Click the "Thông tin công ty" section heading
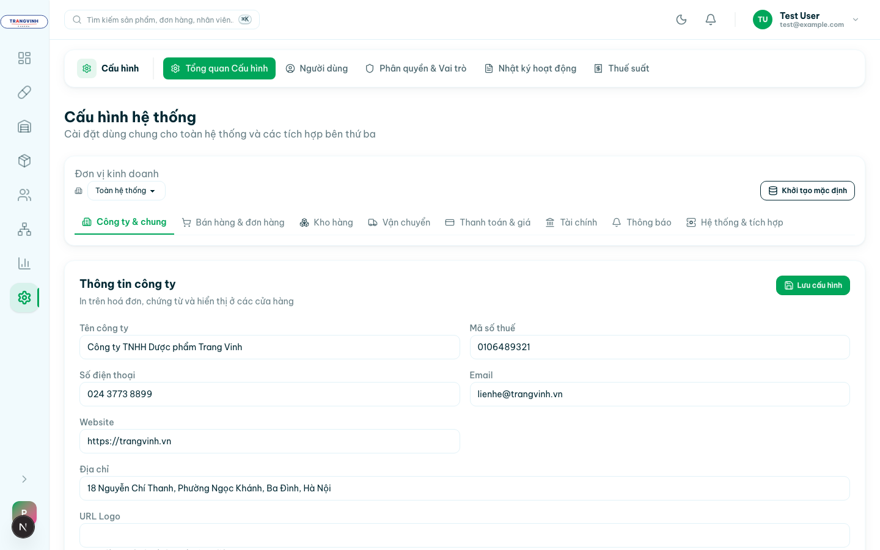 [x=128, y=284]
